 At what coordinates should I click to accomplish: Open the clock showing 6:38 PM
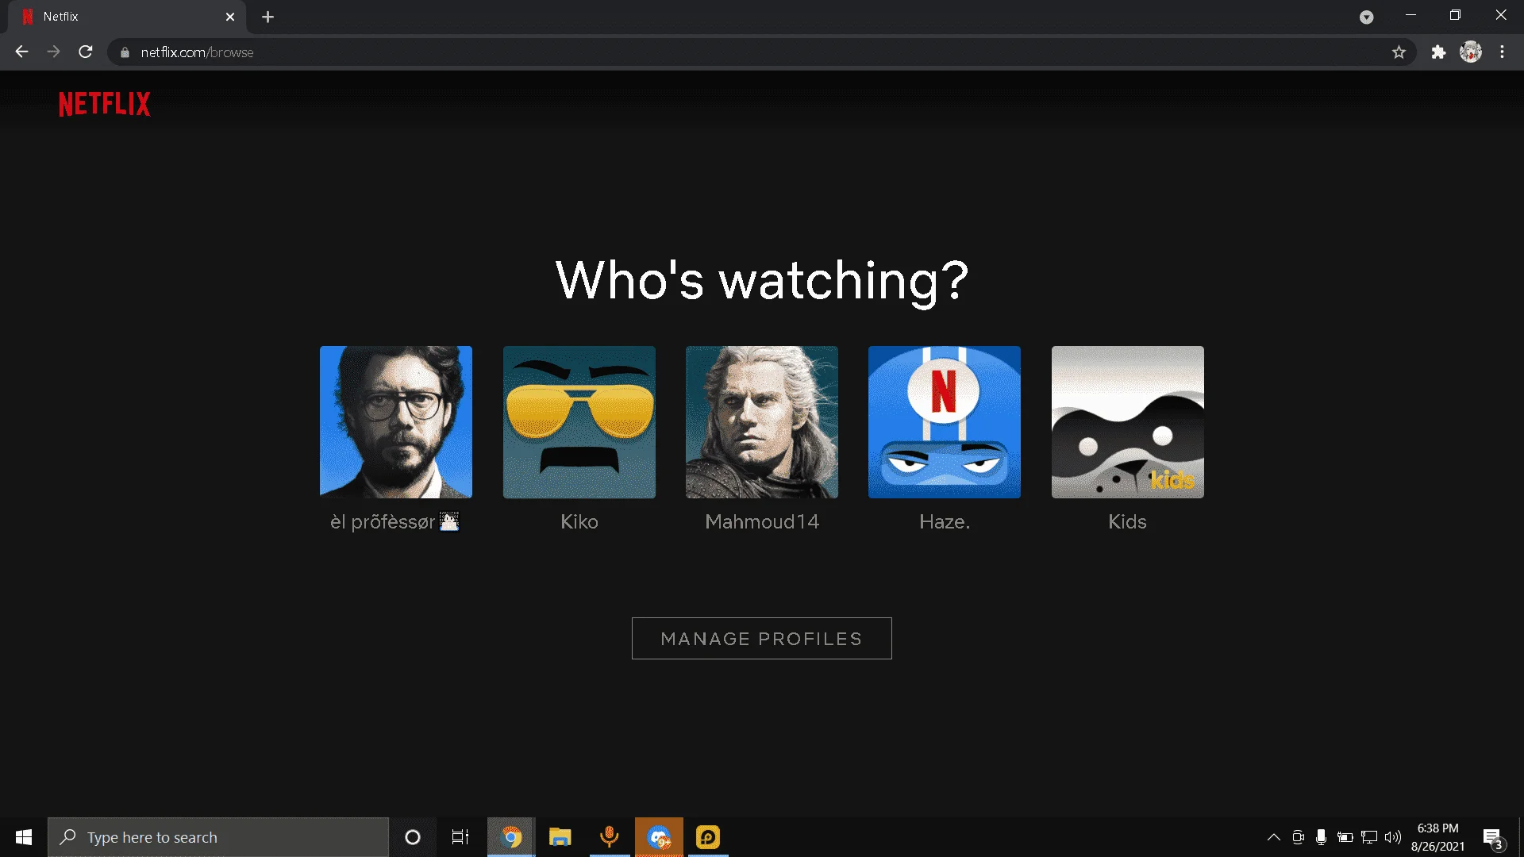coord(1437,837)
